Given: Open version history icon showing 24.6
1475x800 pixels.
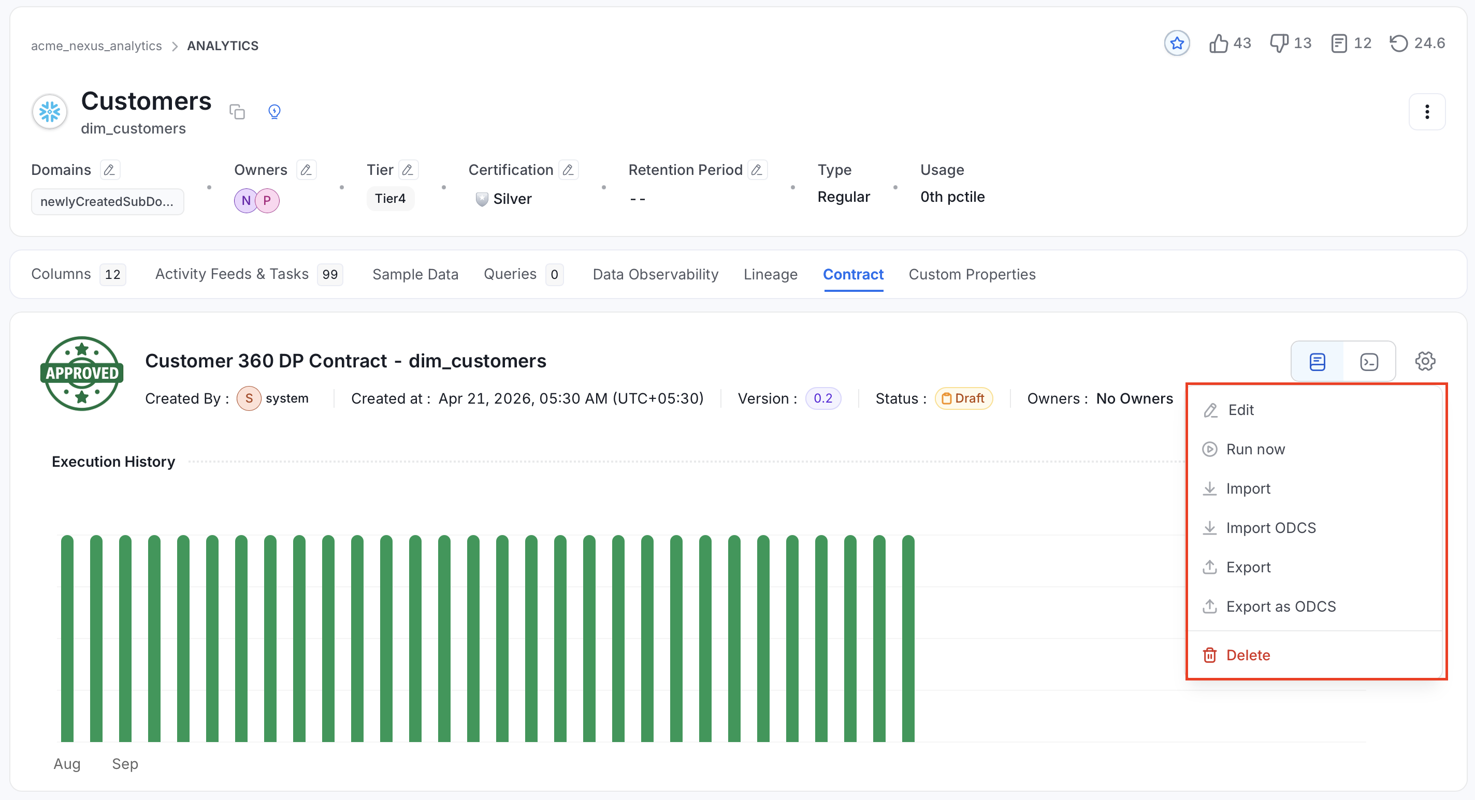Looking at the screenshot, I should point(1398,43).
